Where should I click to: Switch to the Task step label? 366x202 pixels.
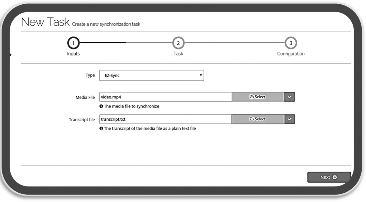pos(178,54)
